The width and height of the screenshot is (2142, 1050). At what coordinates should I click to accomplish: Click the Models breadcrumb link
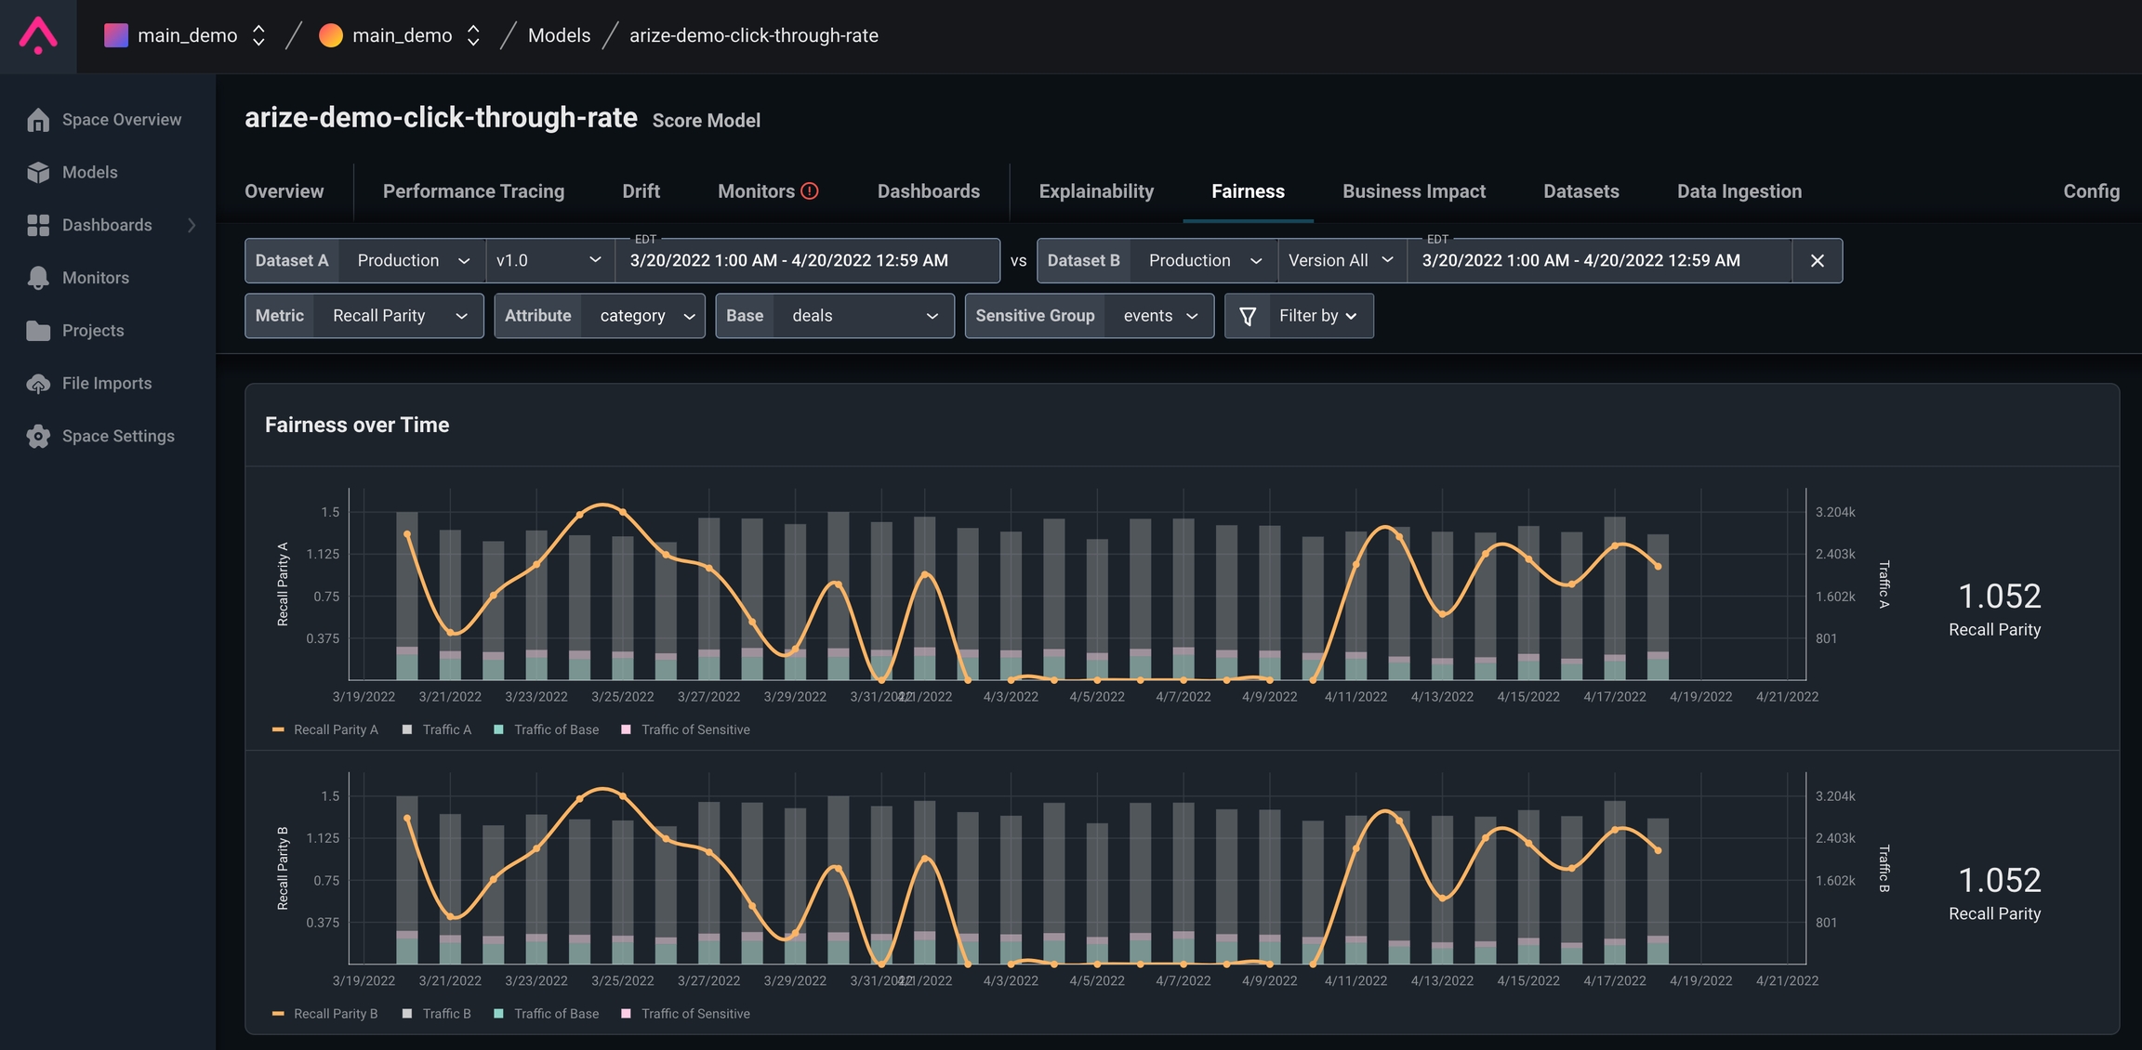tap(559, 35)
